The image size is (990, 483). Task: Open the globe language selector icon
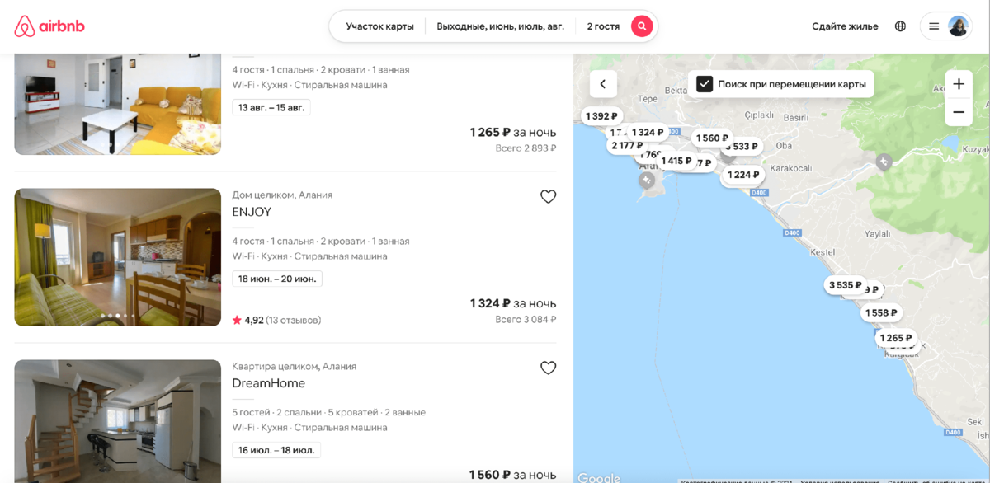click(x=901, y=26)
